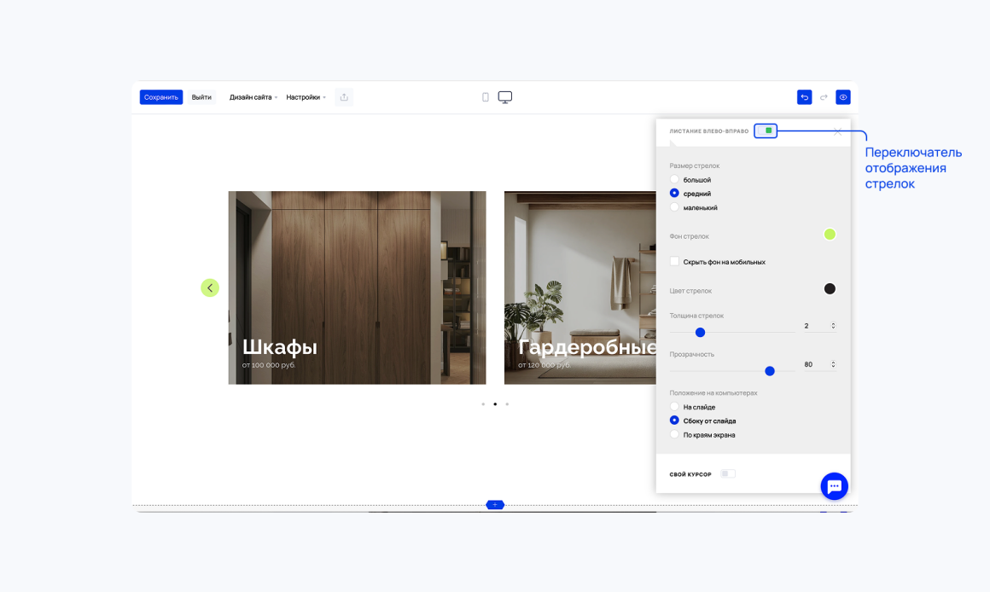Viewport: 990px width, 592px height.
Task: Increase Толщина стрелок with the stepper
Action: (834, 324)
